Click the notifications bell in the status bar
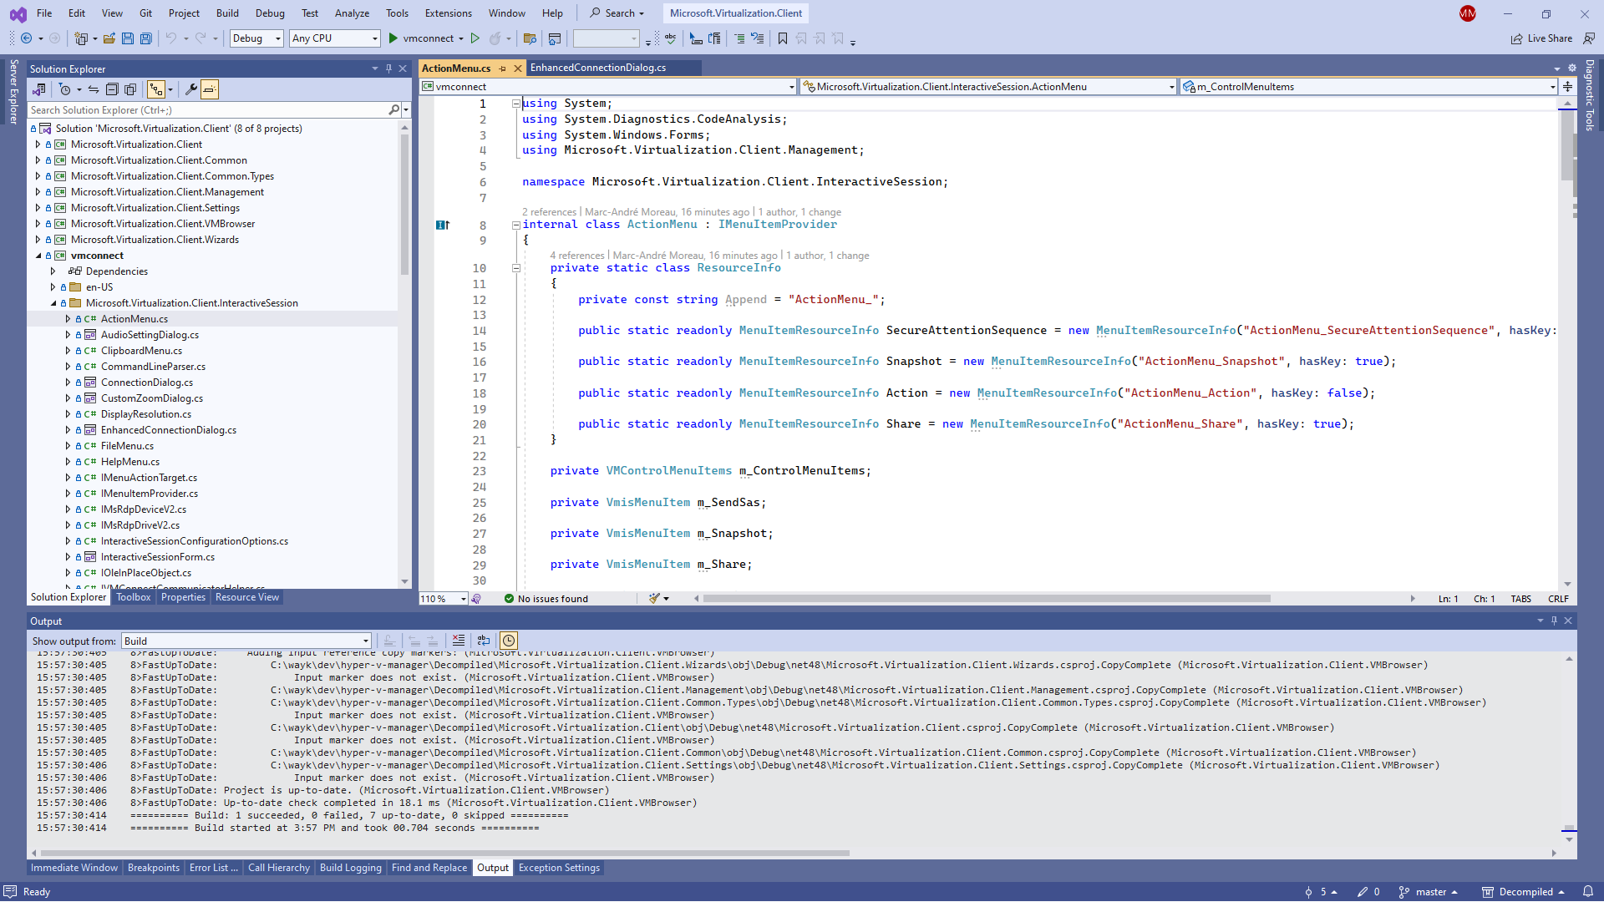Viewport: 1604px width, 902px height. point(1588,892)
